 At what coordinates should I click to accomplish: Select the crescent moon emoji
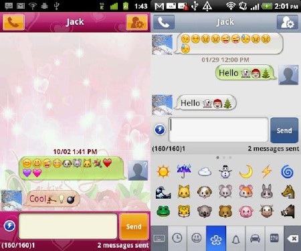246,172
